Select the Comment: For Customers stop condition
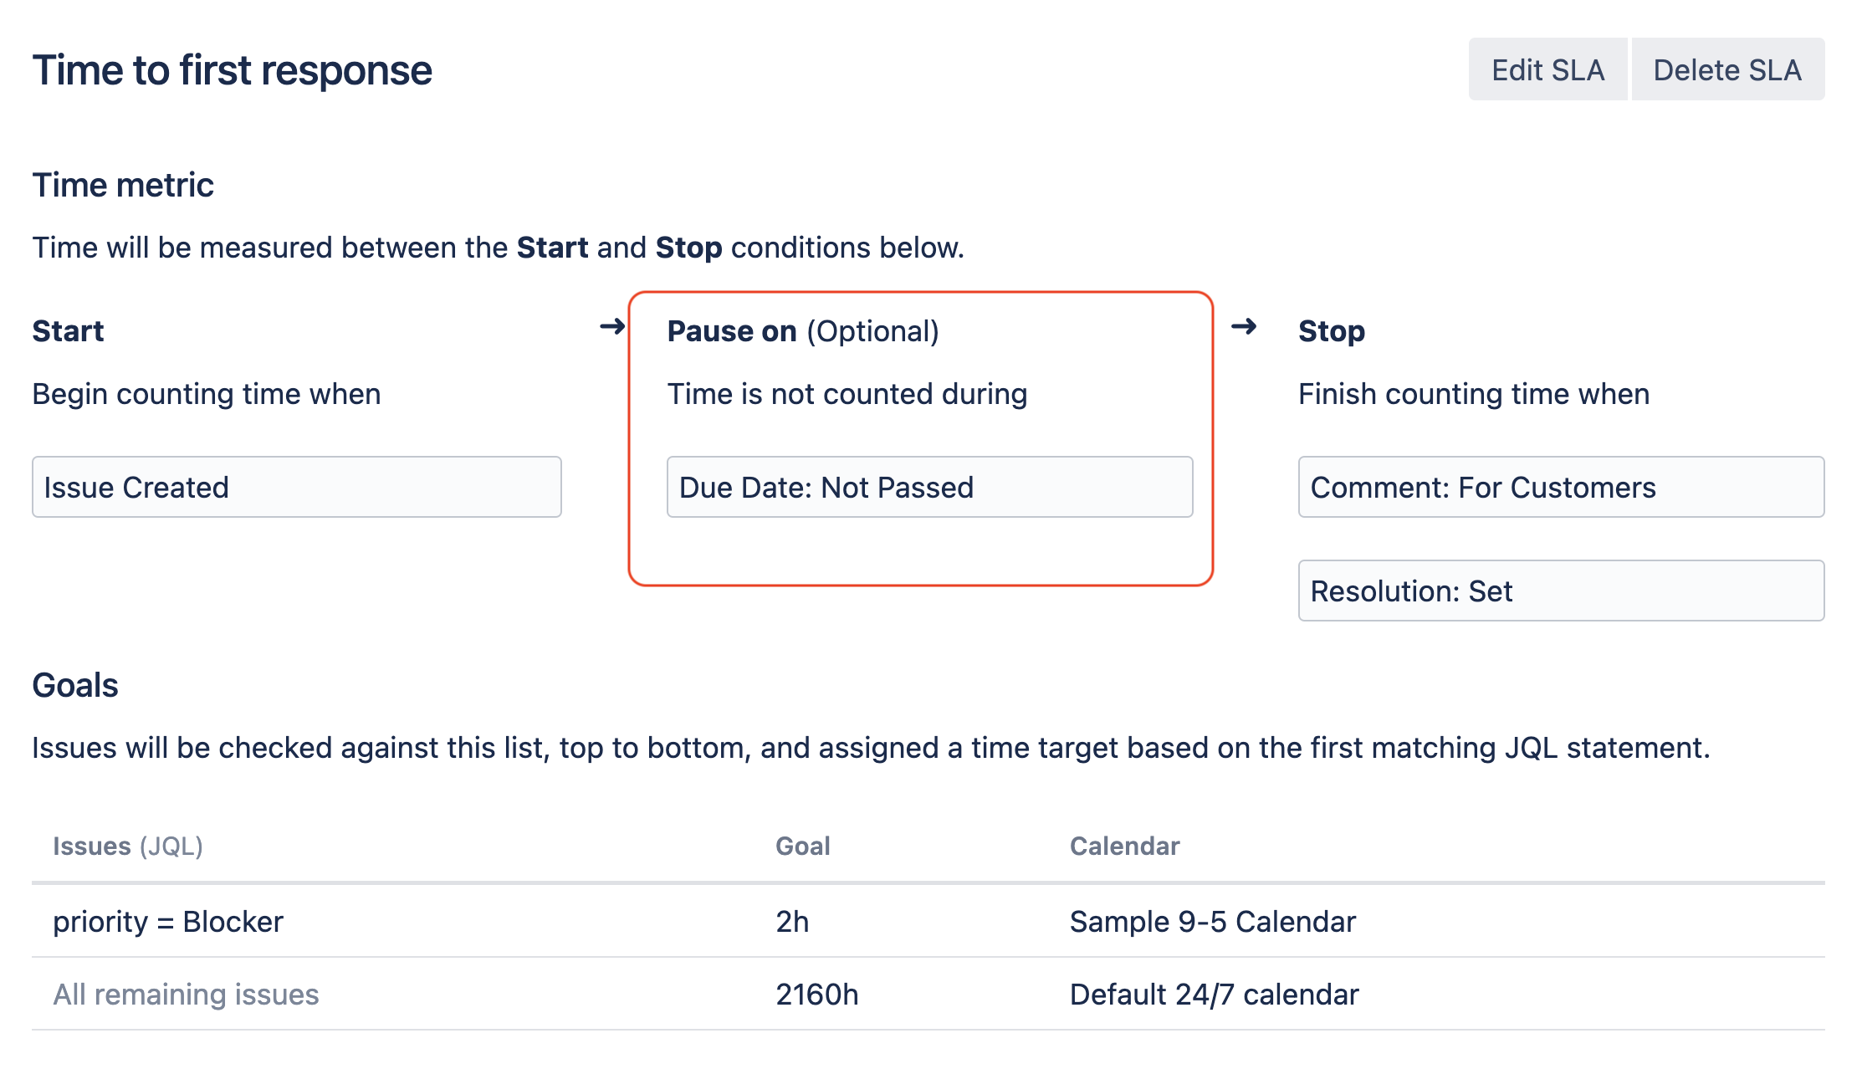This screenshot has width=1862, height=1069. coord(1561,487)
